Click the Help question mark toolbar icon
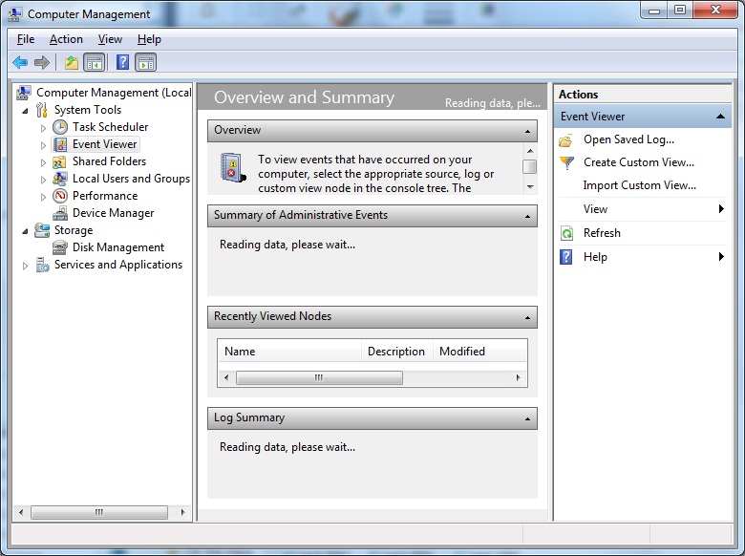Image resolution: width=745 pixels, height=556 pixels. point(122,62)
